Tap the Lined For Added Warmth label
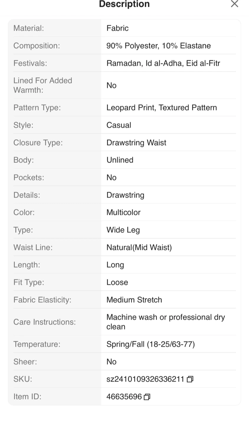249x425 pixels. (x=43, y=85)
